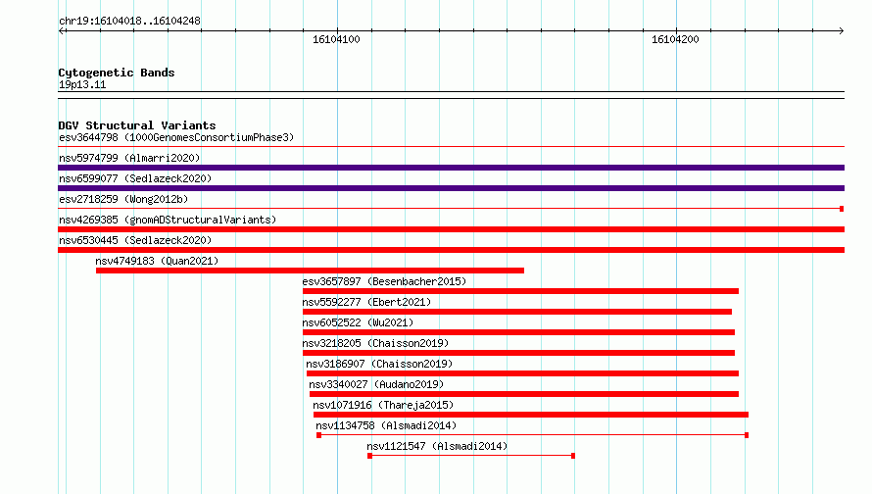Select the red bar under nsv1071916 Thareja2015
The width and height of the screenshot is (872, 494).
coord(530,415)
